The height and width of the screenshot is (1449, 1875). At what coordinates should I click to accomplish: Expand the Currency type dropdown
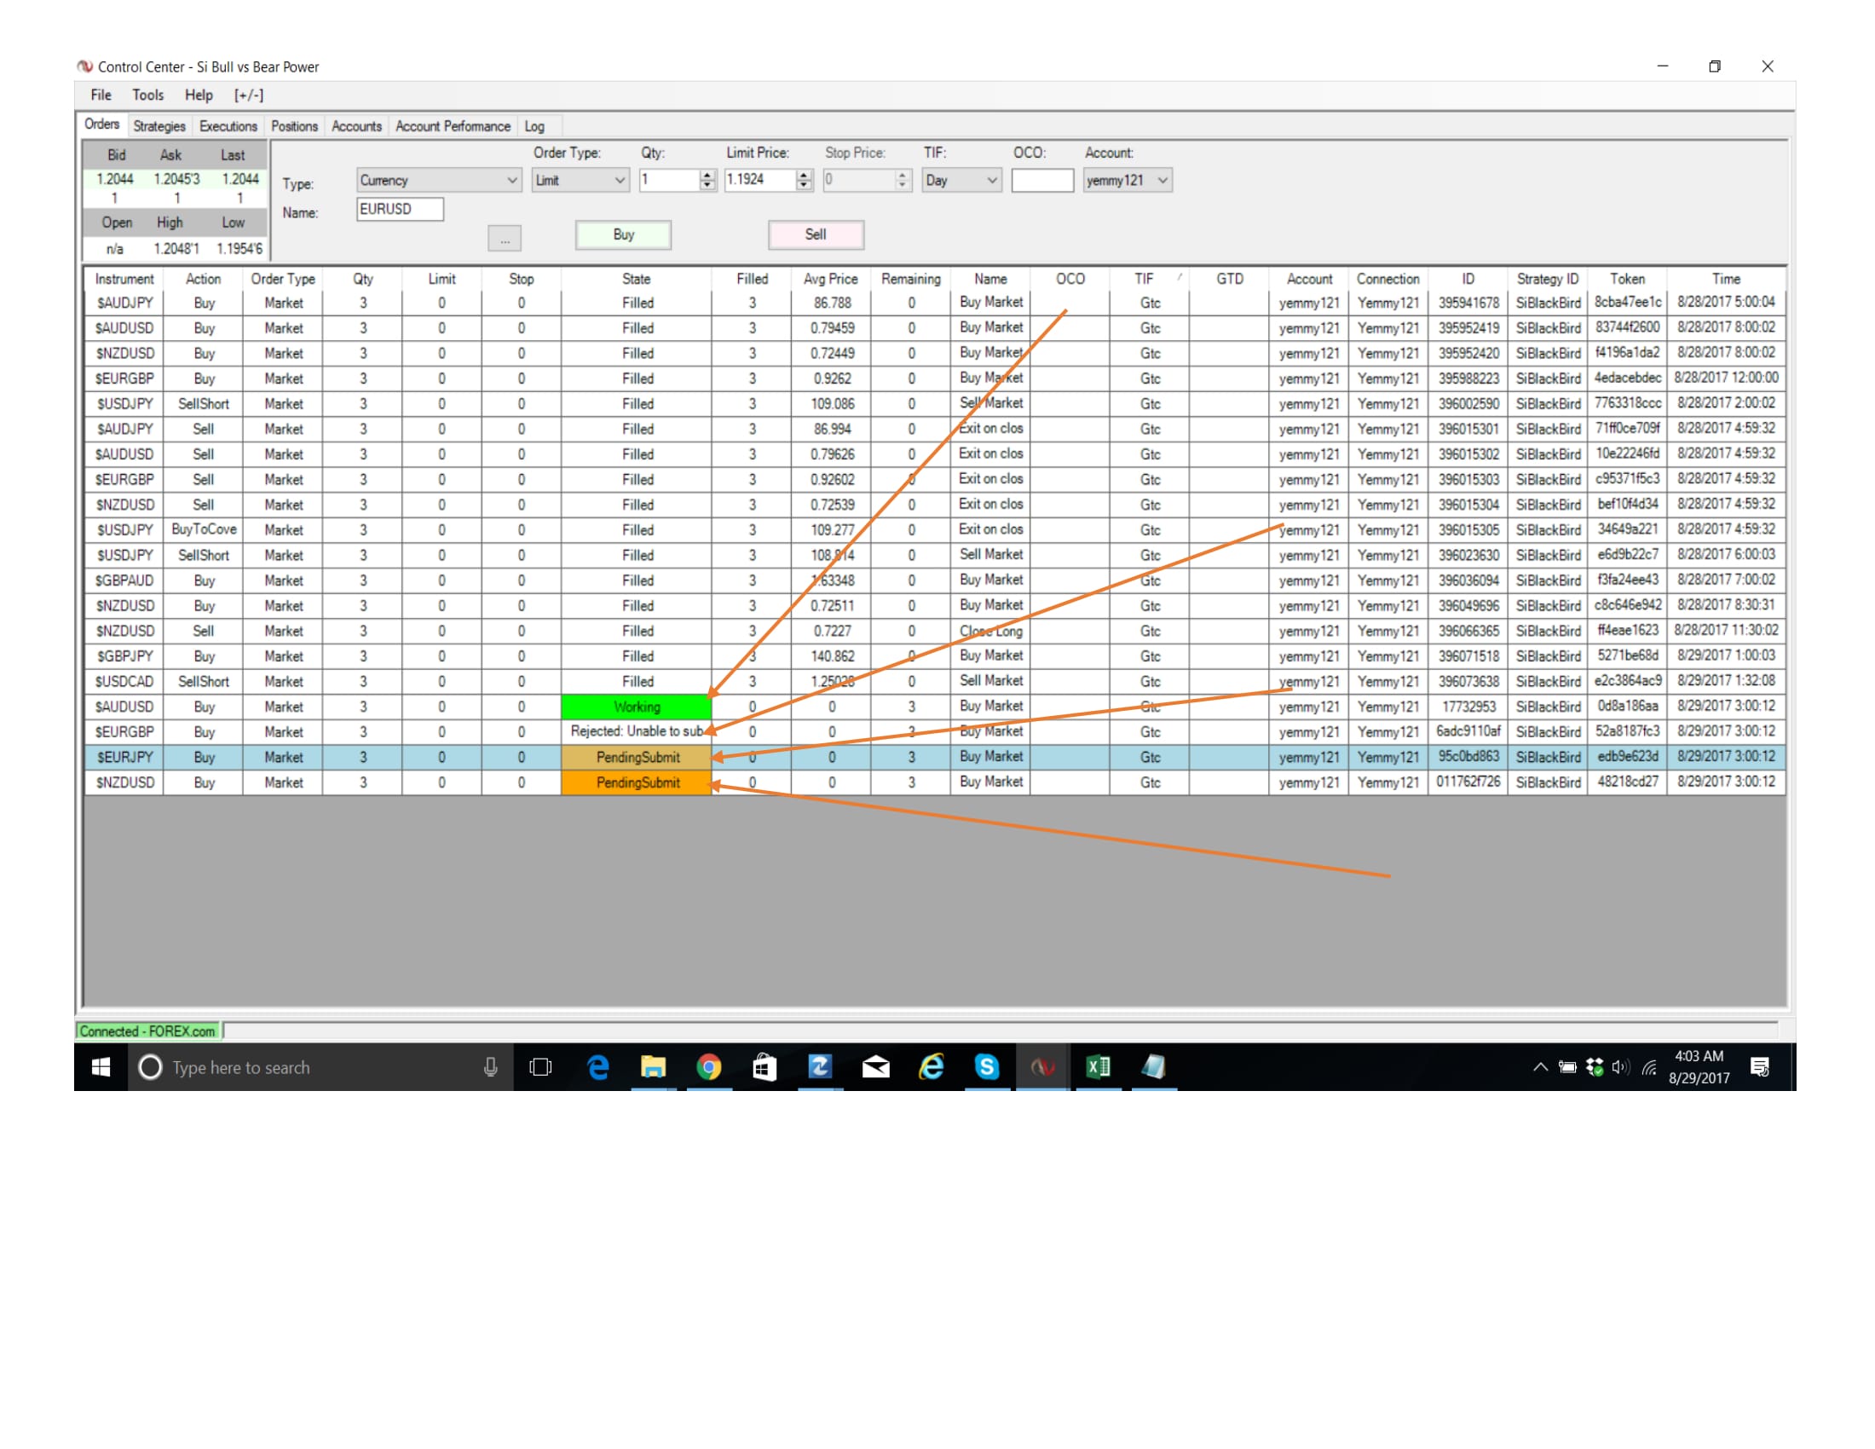click(511, 180)
